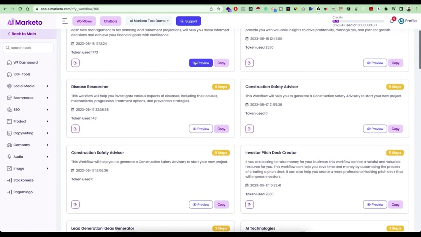Click the WF Dashboard sidebar icon
The image size is (421, 237).
coord(9,63)
